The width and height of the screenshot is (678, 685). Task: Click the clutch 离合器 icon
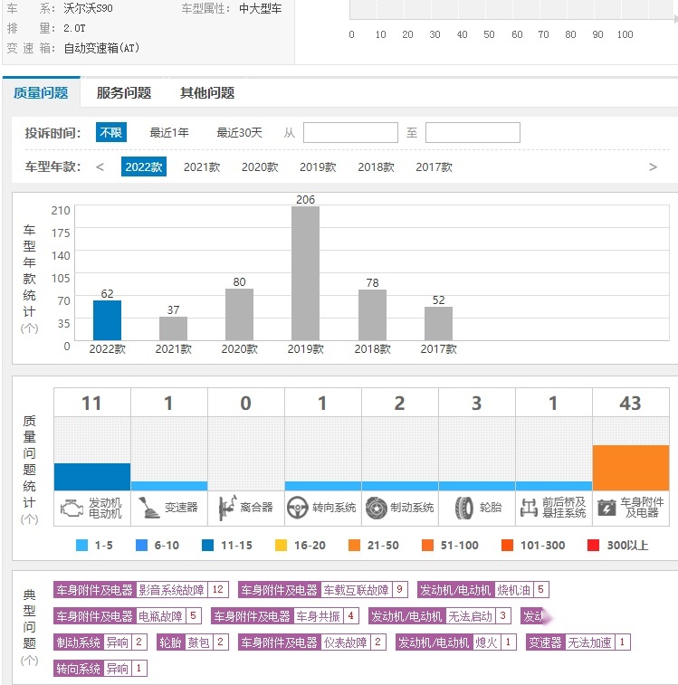tap(227, 508)
